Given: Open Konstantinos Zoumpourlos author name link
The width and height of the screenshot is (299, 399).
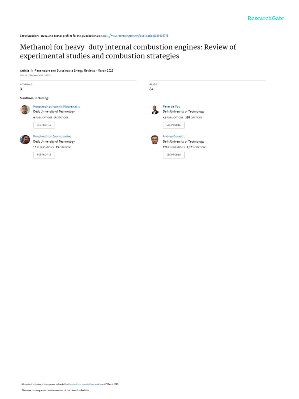Looking at the screenshot, I should 52,136.
